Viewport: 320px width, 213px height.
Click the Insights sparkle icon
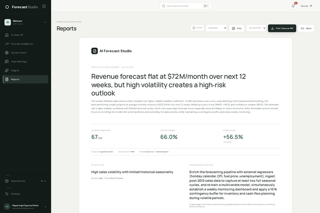7,70
